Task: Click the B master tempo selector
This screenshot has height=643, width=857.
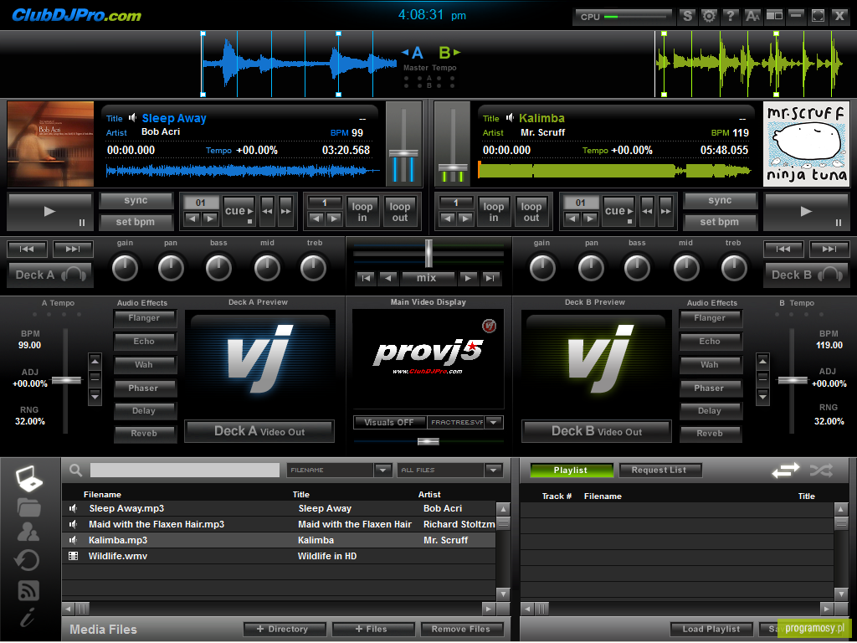Action: (449, 53)
